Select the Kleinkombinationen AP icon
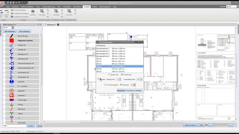Screen dimensions: 239x134 tap(12, 68)
